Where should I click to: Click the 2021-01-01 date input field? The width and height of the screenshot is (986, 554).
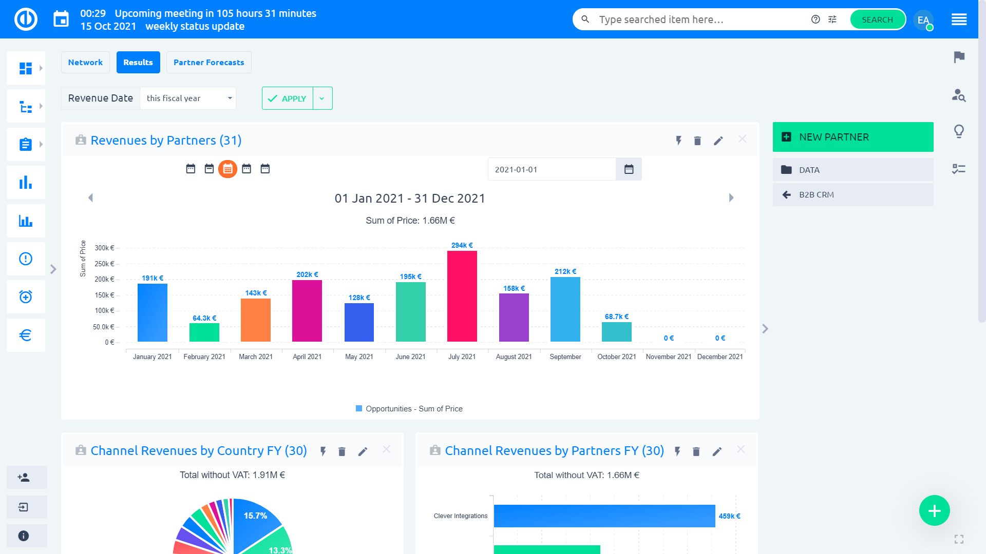(x=552, y=169)
